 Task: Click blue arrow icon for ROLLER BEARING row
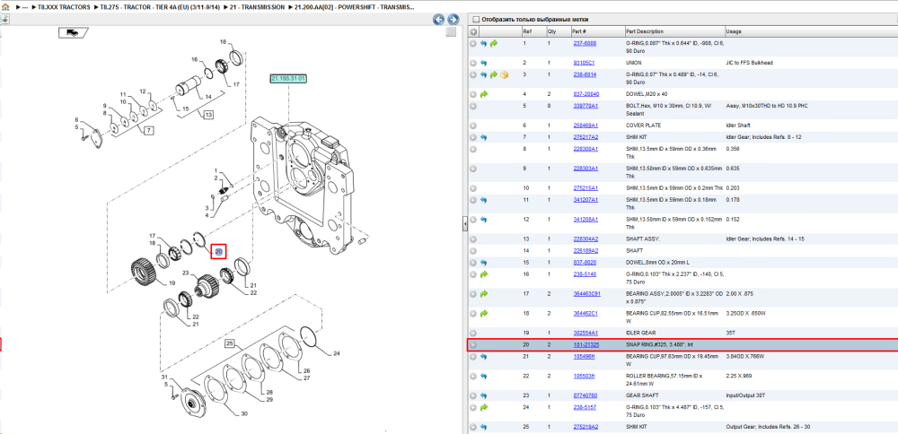tap(483, 377)
